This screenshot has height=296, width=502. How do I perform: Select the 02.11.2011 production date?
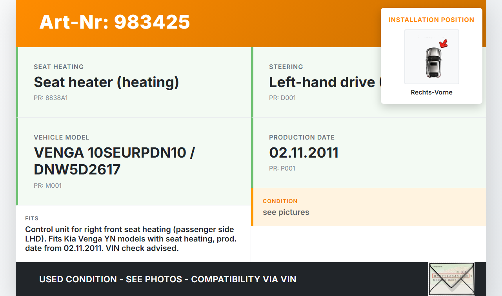pos(304,153)
